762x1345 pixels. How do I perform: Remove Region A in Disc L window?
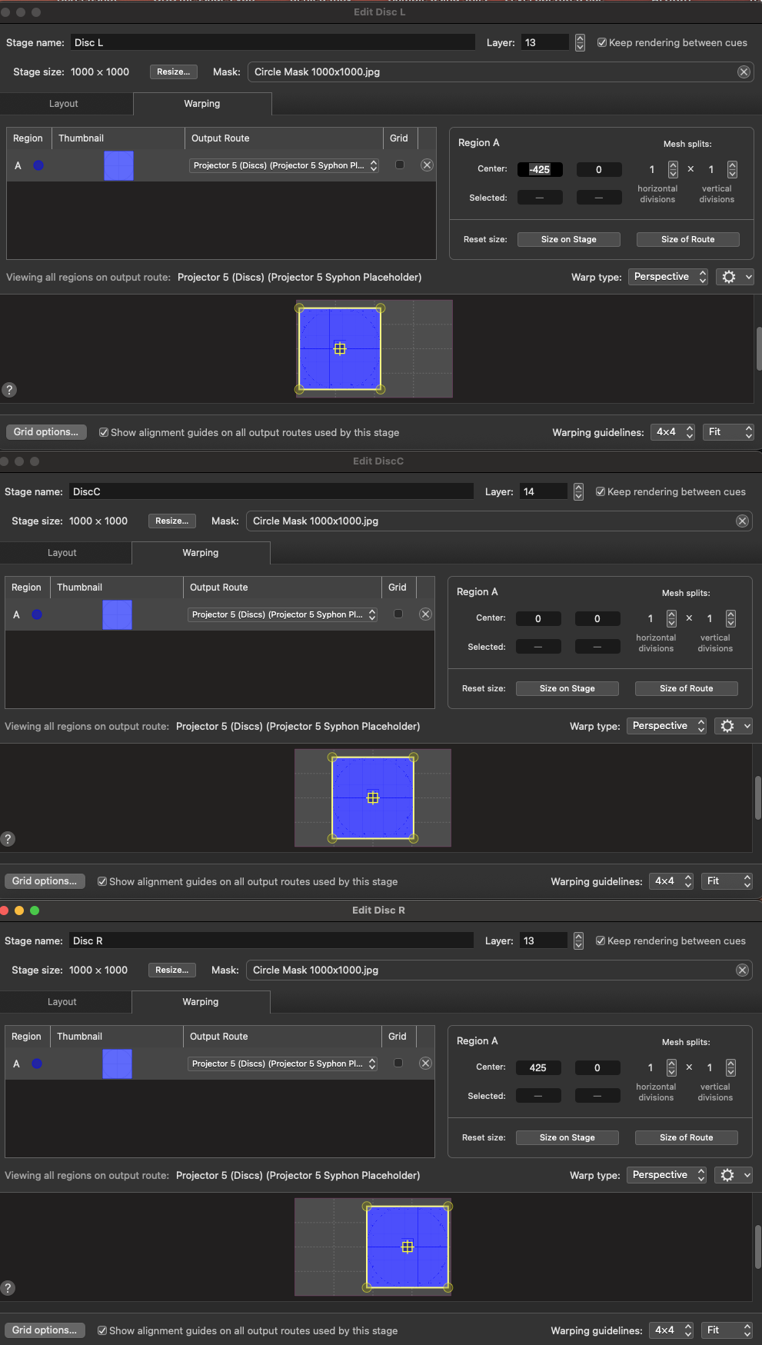(427, 165)
